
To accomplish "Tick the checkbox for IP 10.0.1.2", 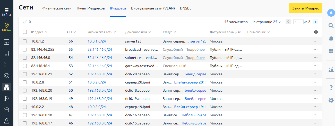I will pos(25,41).
